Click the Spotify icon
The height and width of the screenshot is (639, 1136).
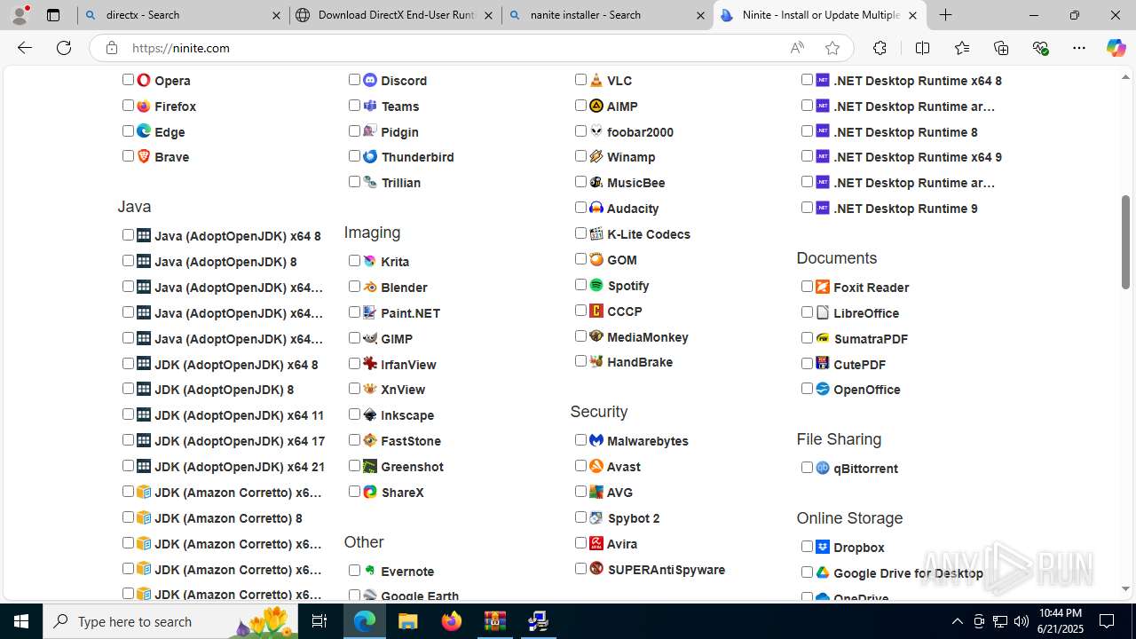[596, 285]
